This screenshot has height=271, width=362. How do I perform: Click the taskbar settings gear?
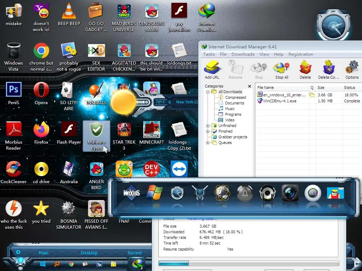pos(18,252)
